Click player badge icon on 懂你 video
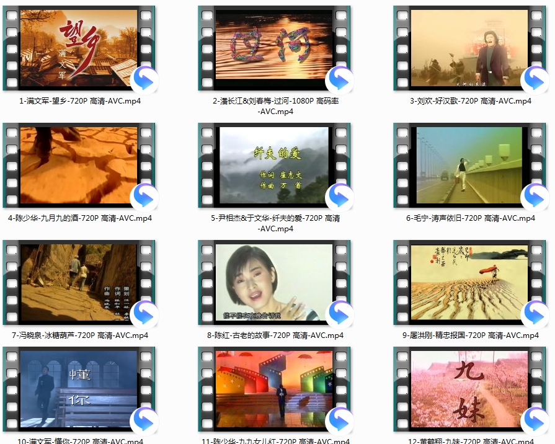Viewport: 555px width, 444px height. 144,421
